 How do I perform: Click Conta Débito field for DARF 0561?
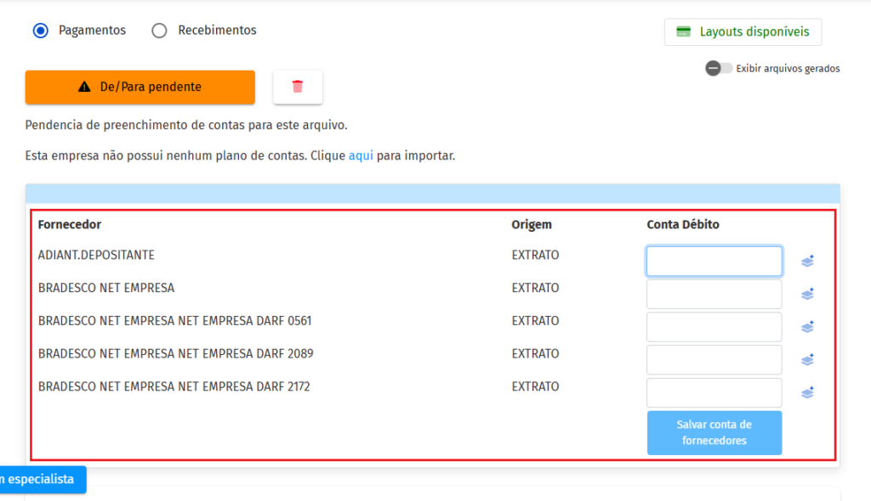coord(714,327)
